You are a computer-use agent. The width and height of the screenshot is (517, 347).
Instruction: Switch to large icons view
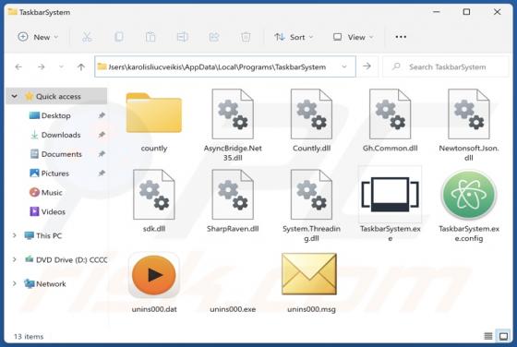click(503, 336)
